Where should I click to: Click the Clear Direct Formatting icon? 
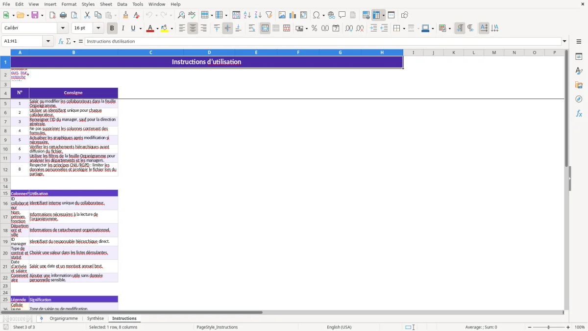click(136, 15)
